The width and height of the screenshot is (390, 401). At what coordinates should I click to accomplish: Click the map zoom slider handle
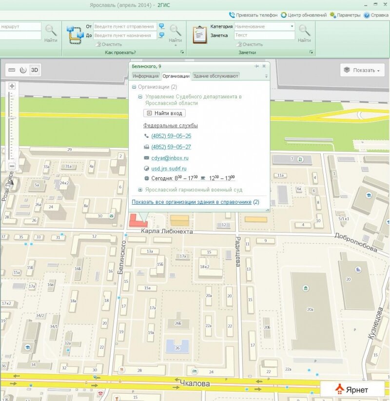[x=12, y=118]
